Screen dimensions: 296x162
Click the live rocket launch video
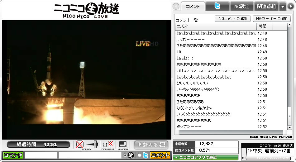[86, 80]
